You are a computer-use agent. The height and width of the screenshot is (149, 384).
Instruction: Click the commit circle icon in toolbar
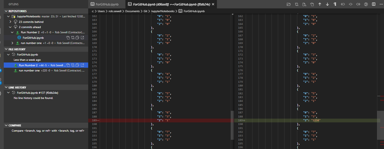coord(350,4)
